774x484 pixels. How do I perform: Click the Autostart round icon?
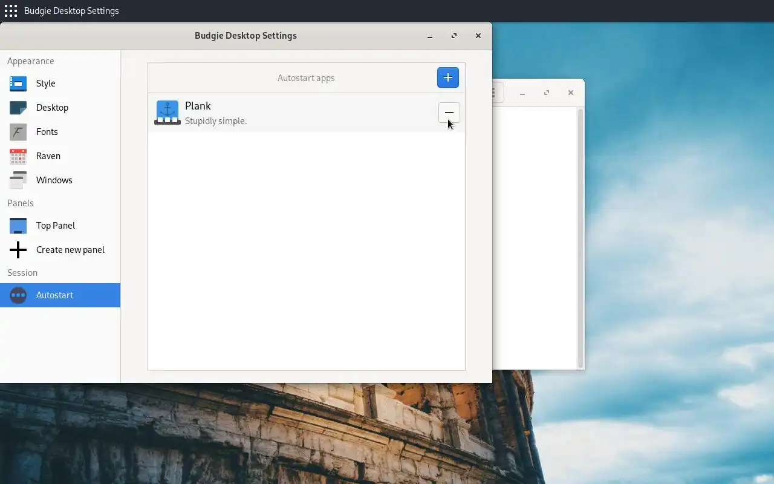[18, 295]
